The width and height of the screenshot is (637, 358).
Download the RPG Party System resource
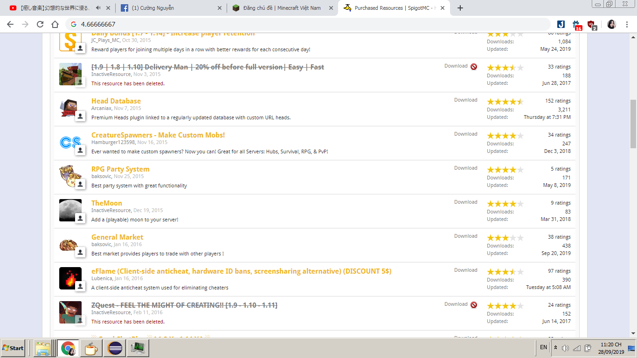pos(465,168)
